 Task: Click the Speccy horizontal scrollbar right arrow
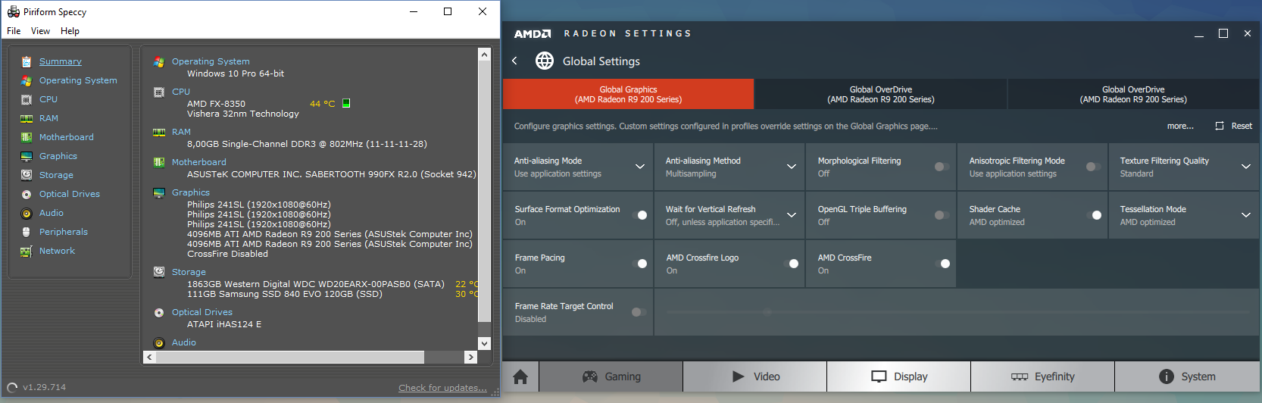(470, 357)
